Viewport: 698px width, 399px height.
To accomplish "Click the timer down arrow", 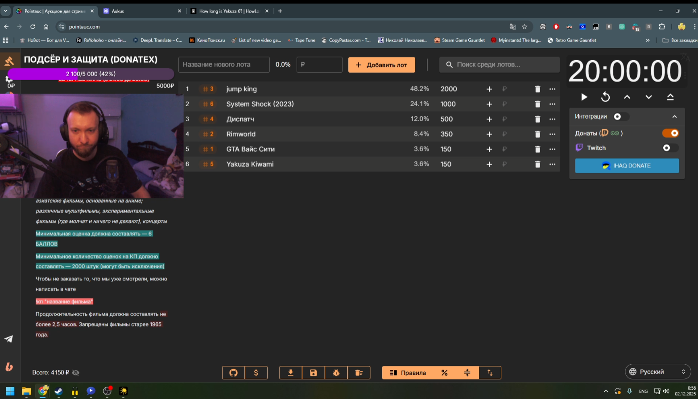I will pyautogui.click(x=648, y=97).
